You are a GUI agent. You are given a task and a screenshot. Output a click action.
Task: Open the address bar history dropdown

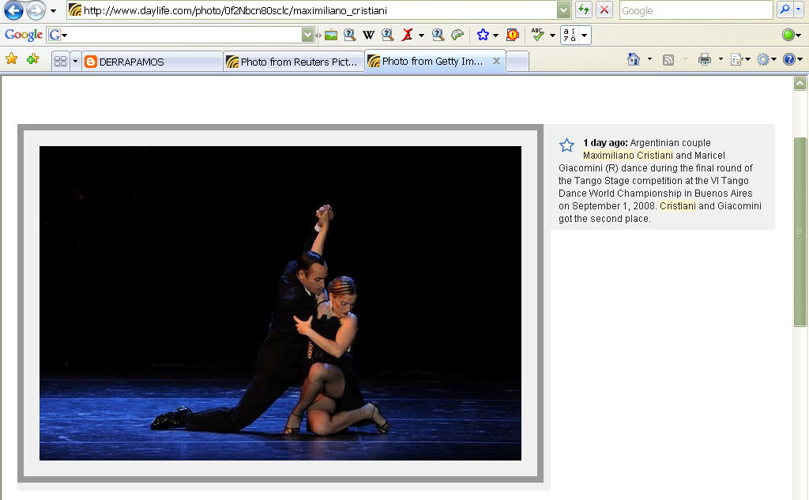point(563,9)
